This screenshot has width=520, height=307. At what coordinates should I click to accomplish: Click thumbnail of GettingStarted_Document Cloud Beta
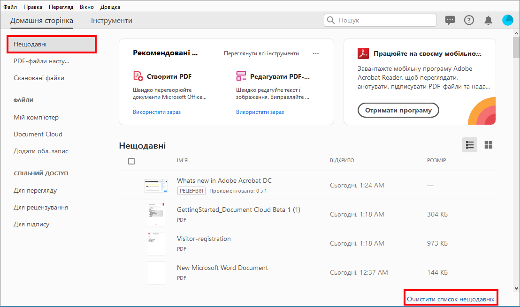tap(156, 214)
